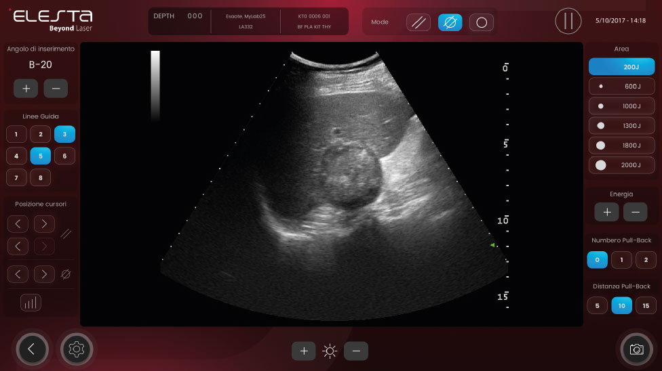Screen dimensions: 662x371
Task: Select the crossed circle mode icon
Action: pyautogui.click(x=450, y=22)
